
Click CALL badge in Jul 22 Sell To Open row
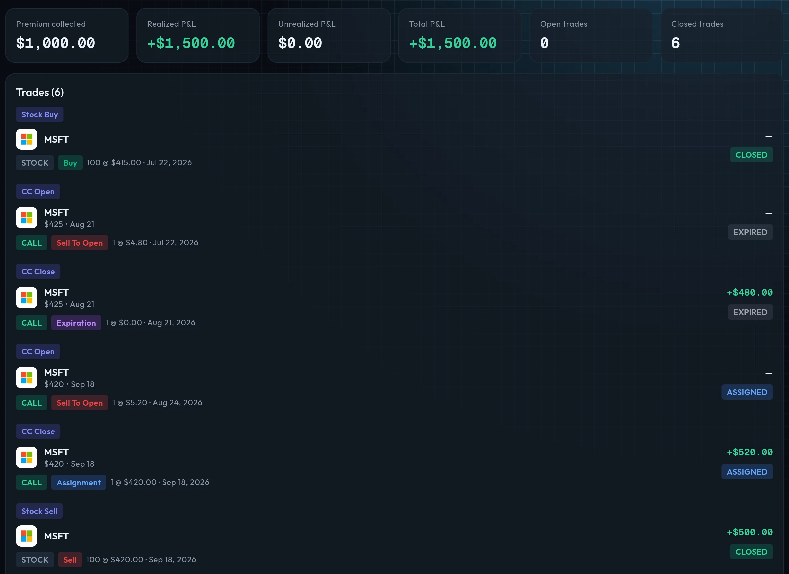(32, 243)
